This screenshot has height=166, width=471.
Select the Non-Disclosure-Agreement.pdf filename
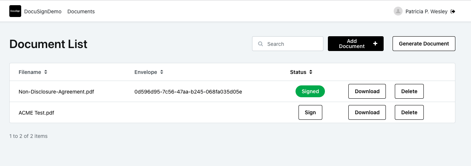(56, 92)
